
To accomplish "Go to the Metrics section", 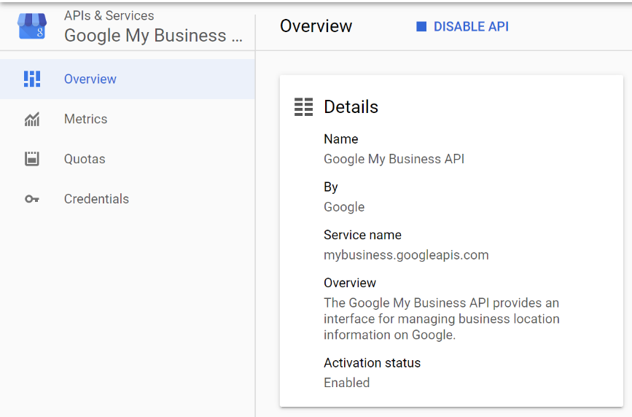I will coord(128,119).
